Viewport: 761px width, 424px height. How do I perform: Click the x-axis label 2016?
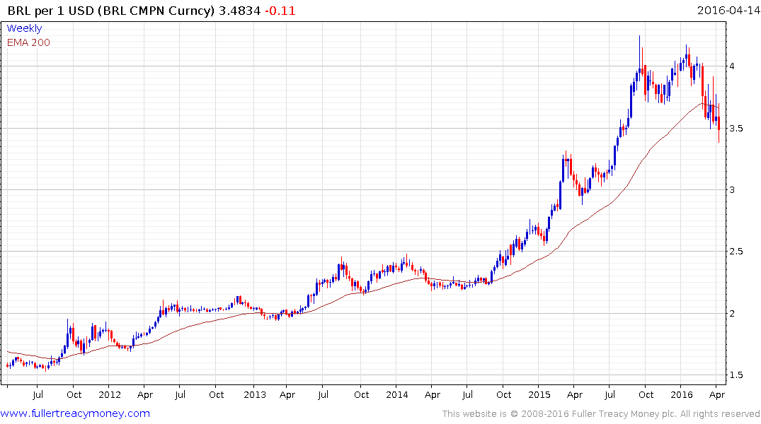682,394
